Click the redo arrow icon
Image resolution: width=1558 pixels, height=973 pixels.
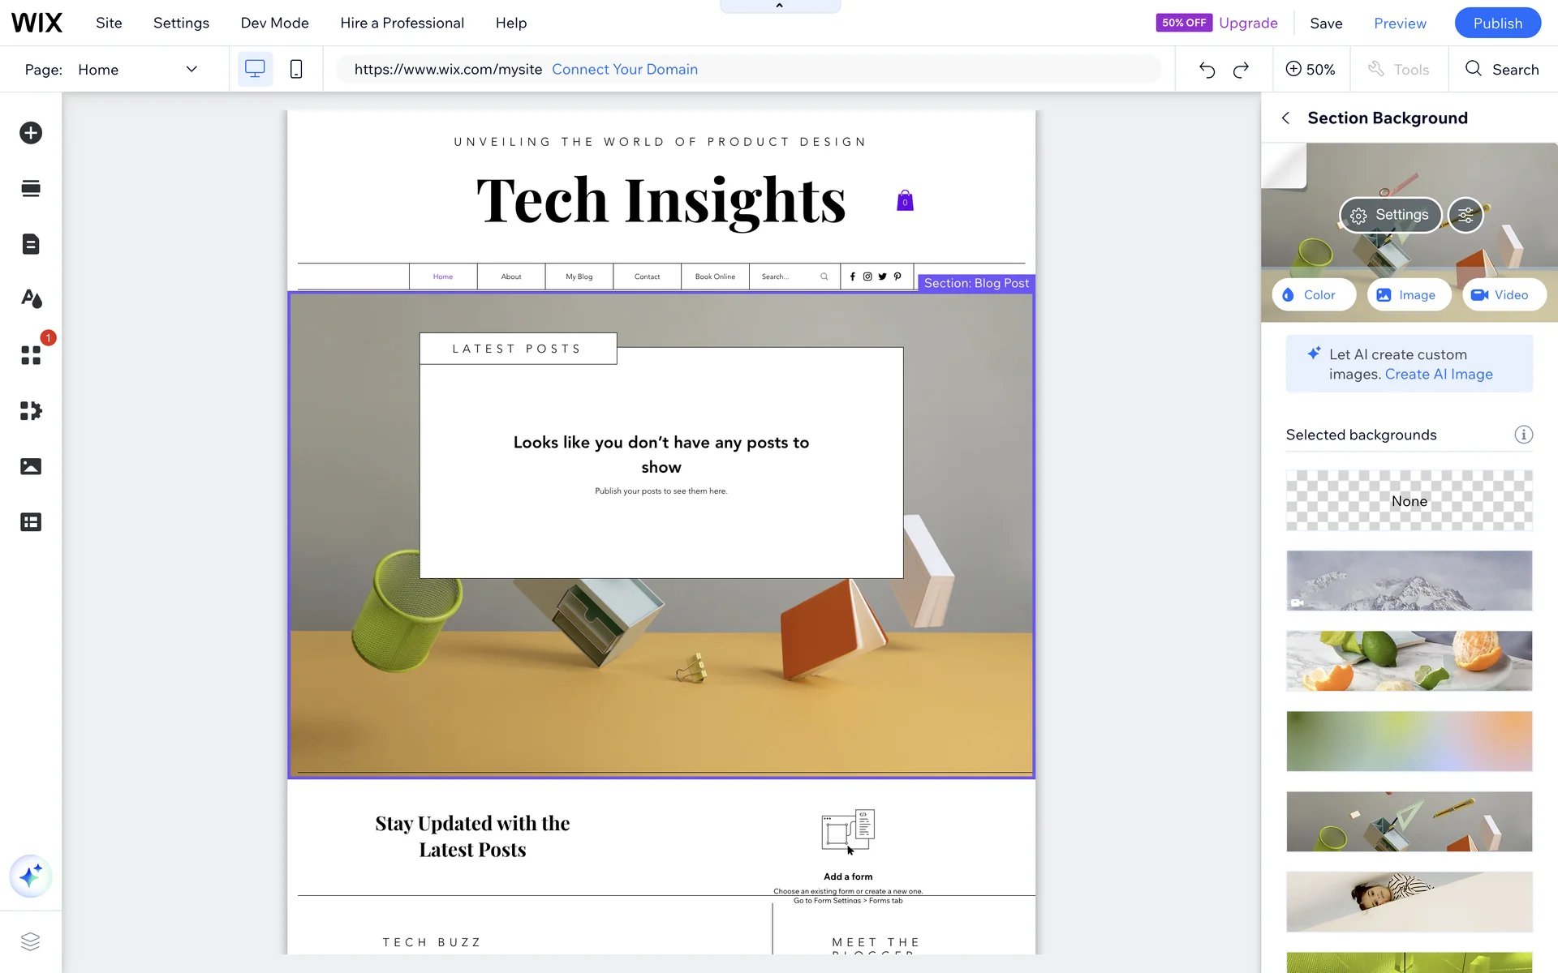(1241, 70)
